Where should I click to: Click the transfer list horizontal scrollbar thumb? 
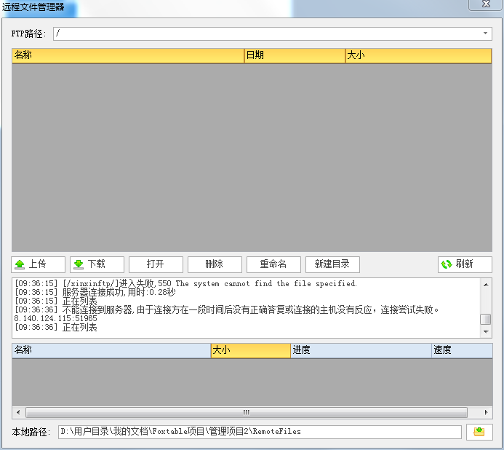click(247, 412)
